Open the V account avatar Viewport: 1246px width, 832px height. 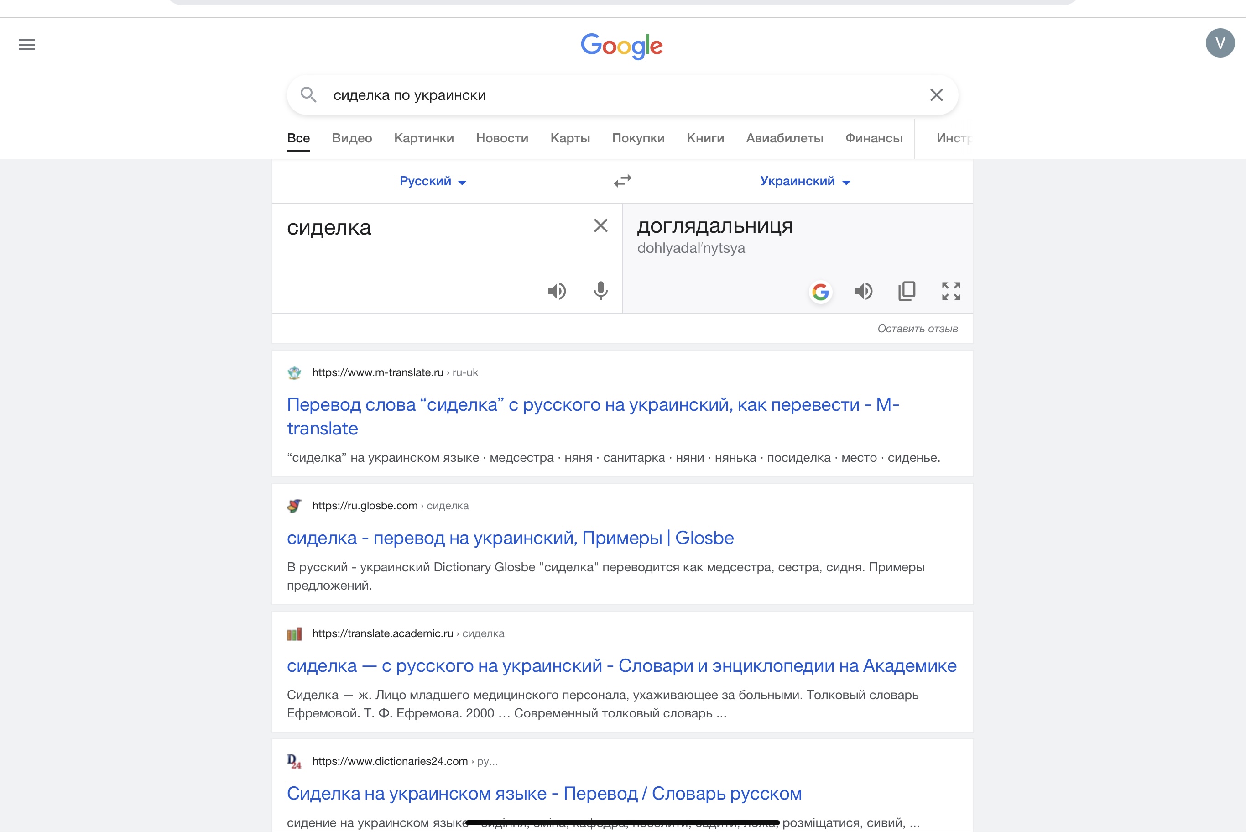1220,43
